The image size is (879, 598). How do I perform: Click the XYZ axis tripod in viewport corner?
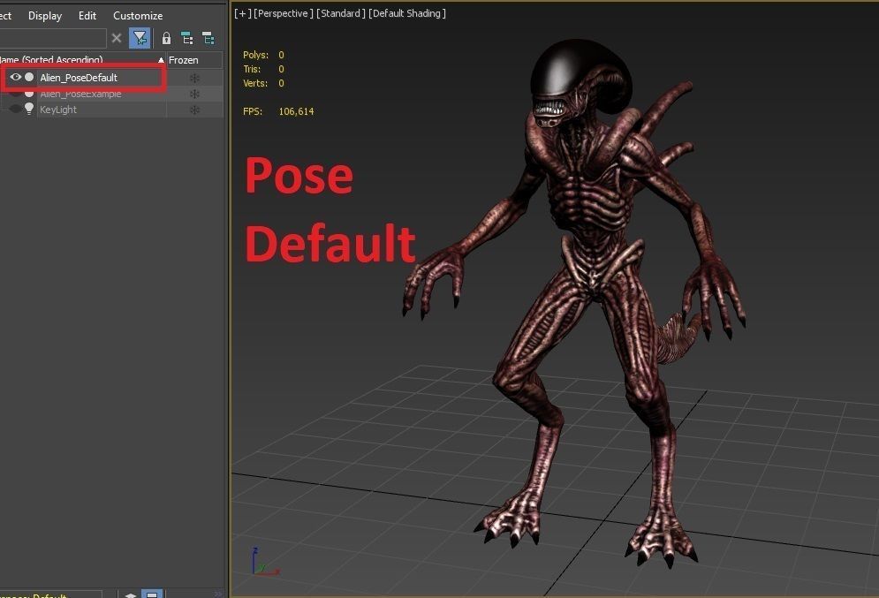(265, 562)
